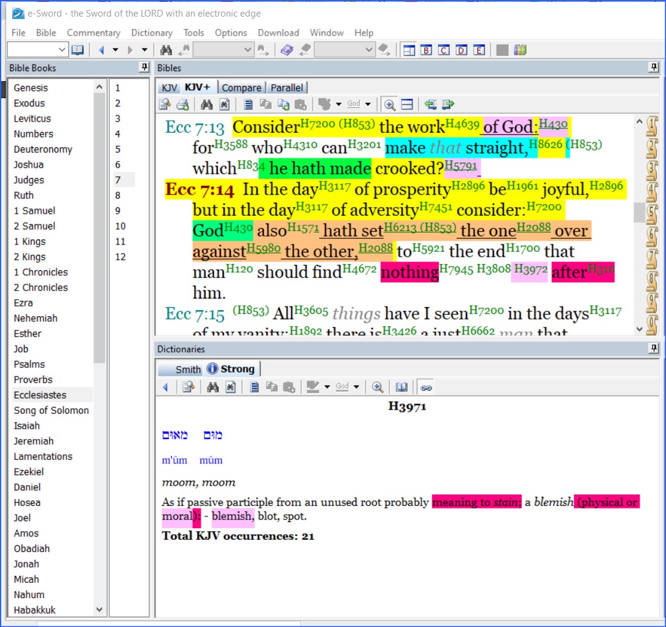Open the Bible reference combo box
Viewport: 666px width, 627px height.
tap(62, 50)
